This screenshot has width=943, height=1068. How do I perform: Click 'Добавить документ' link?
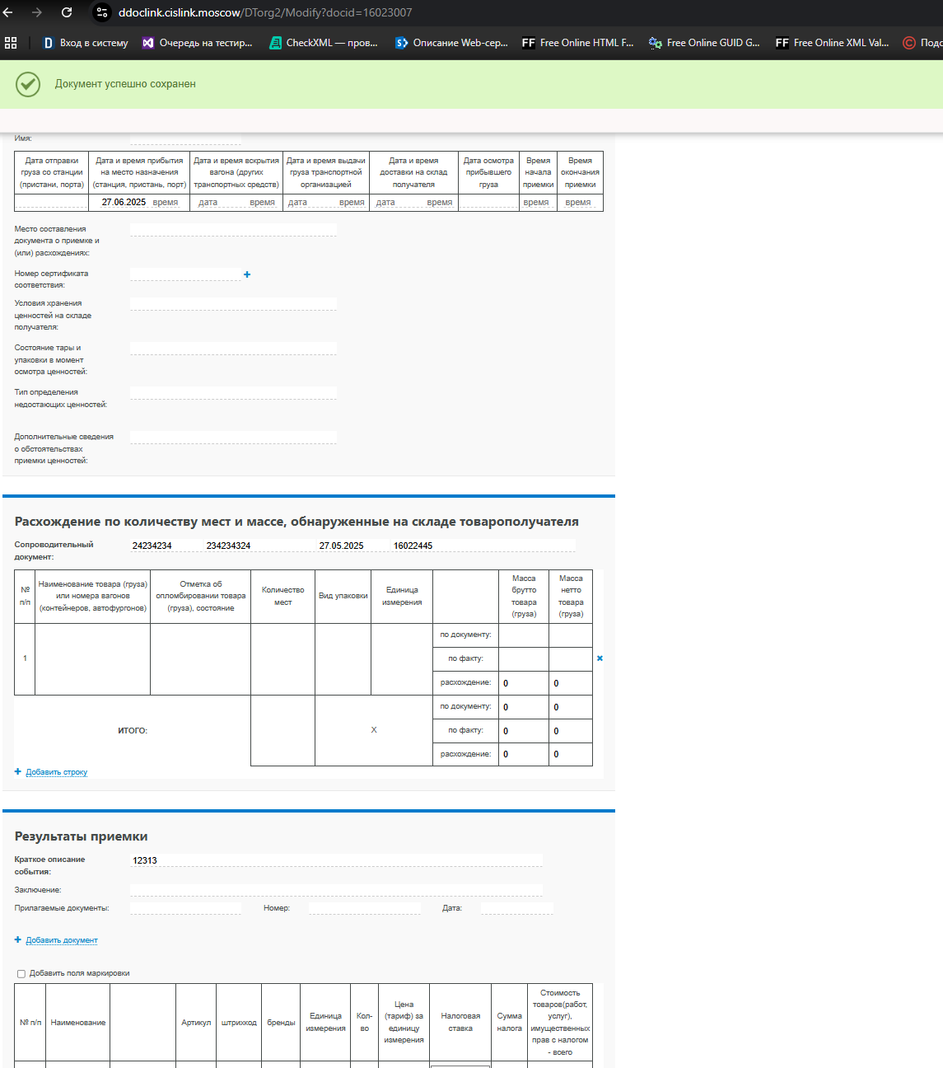click(62, 940)
